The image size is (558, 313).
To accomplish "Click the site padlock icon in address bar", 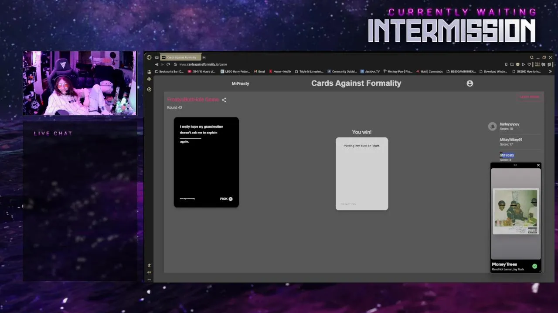I will [175, 64].
